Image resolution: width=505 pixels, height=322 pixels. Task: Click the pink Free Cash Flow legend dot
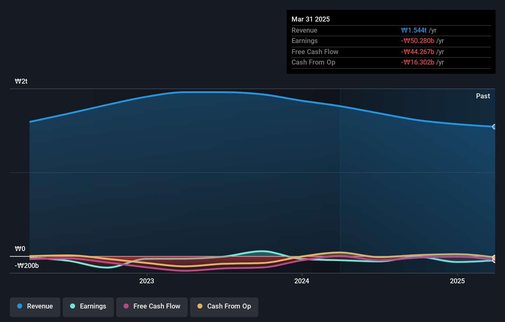click(x=126, y=306)
